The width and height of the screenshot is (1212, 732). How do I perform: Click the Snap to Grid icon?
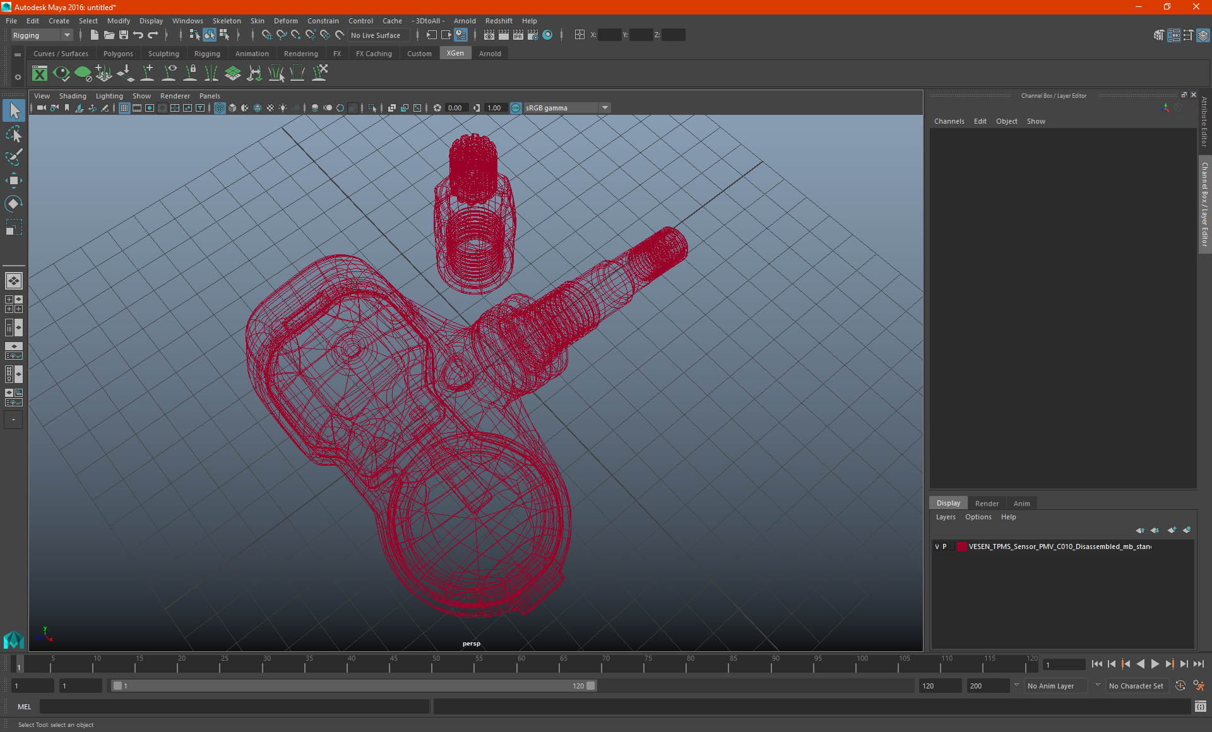[x=264, y=35]
